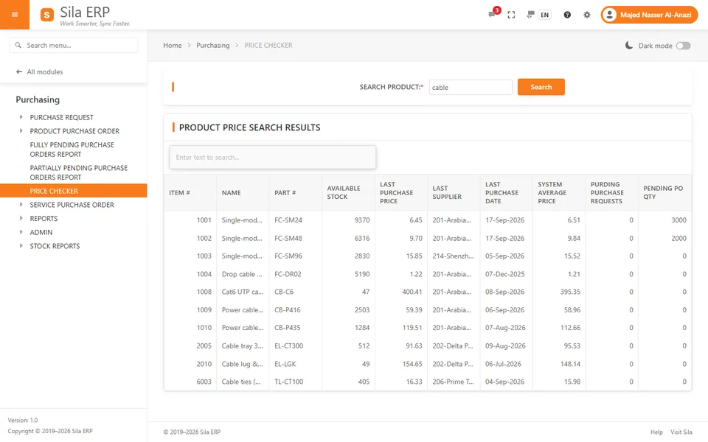Select PRICE CHECKER in sidebar
This screenshot has width=708, height=442.
coord(74,191)
